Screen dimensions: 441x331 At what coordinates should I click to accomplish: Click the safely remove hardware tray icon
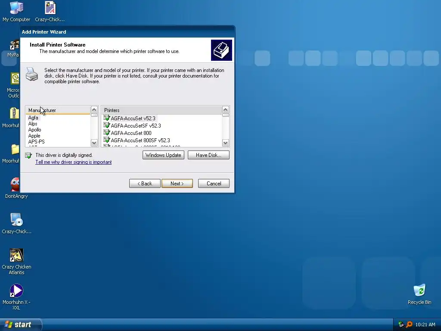tap(401, 325)
